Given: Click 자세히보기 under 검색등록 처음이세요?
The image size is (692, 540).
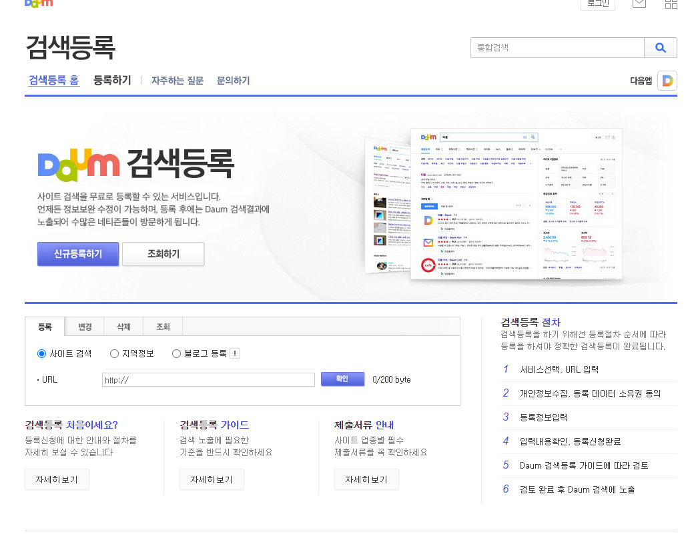Looking at the screenshot, I should 57,479.
